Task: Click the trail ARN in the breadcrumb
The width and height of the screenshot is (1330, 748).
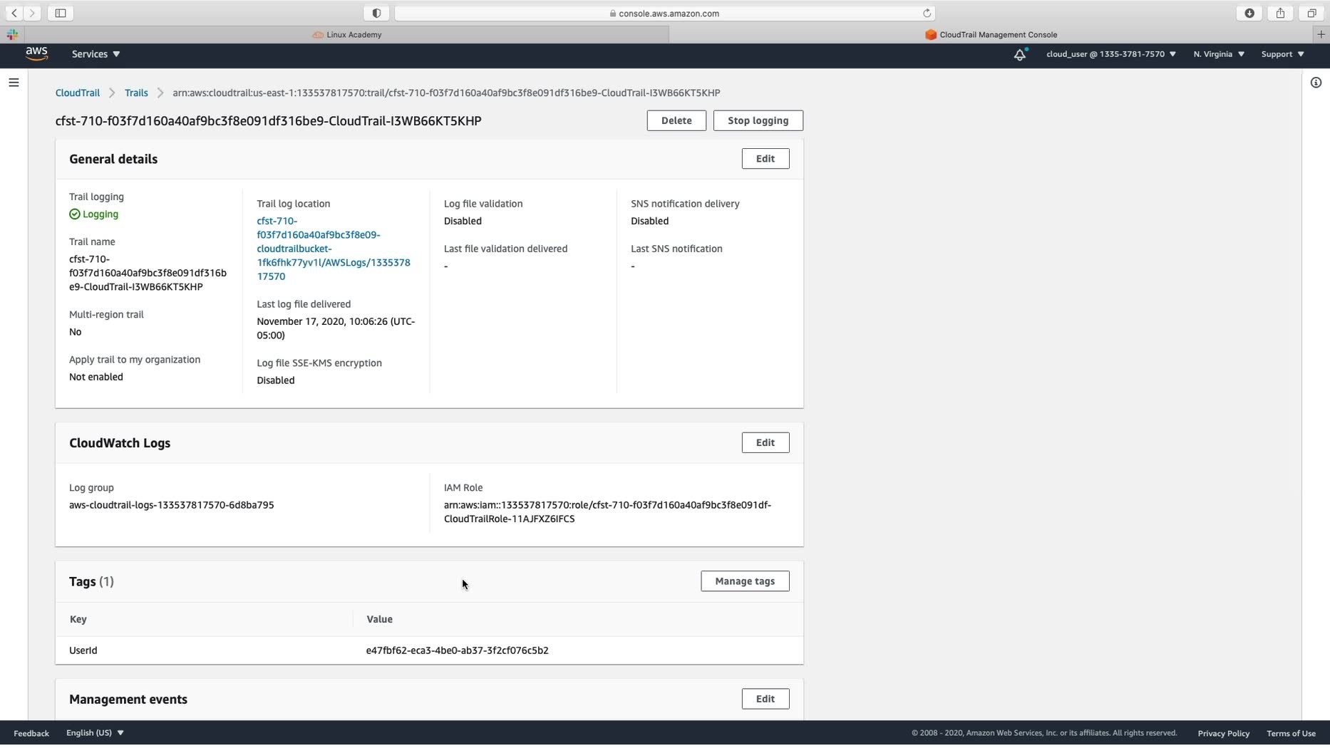Action: [x=446, y=93]
